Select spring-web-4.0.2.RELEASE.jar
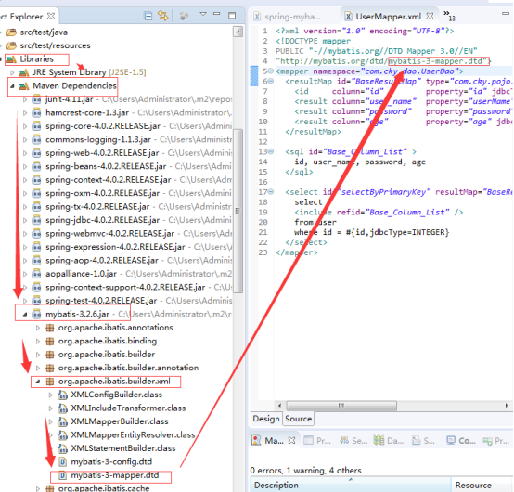 click(102, 153)
